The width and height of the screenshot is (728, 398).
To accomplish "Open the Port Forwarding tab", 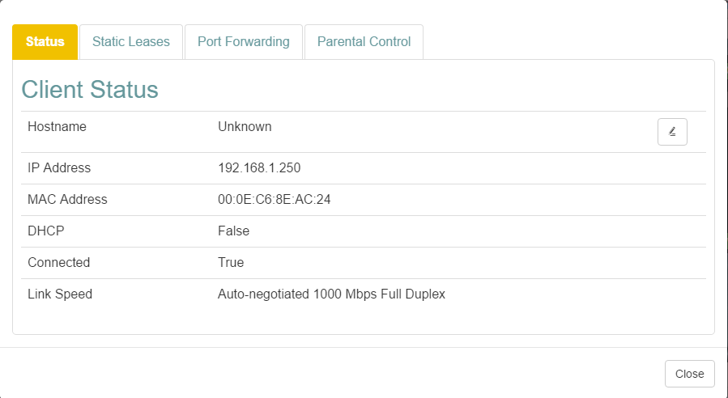I will 244,42.
